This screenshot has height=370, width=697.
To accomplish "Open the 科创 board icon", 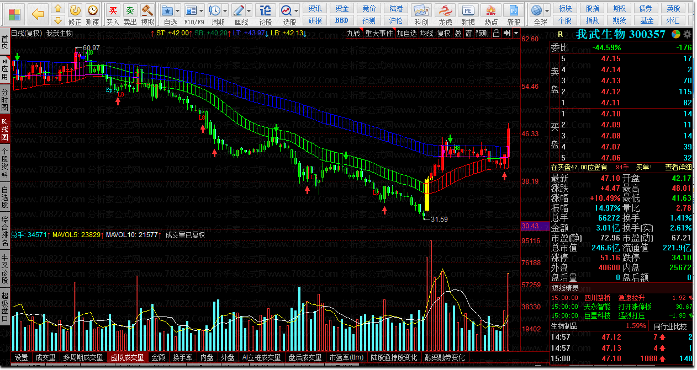I will pyautogui.click(x=421, y=14).
